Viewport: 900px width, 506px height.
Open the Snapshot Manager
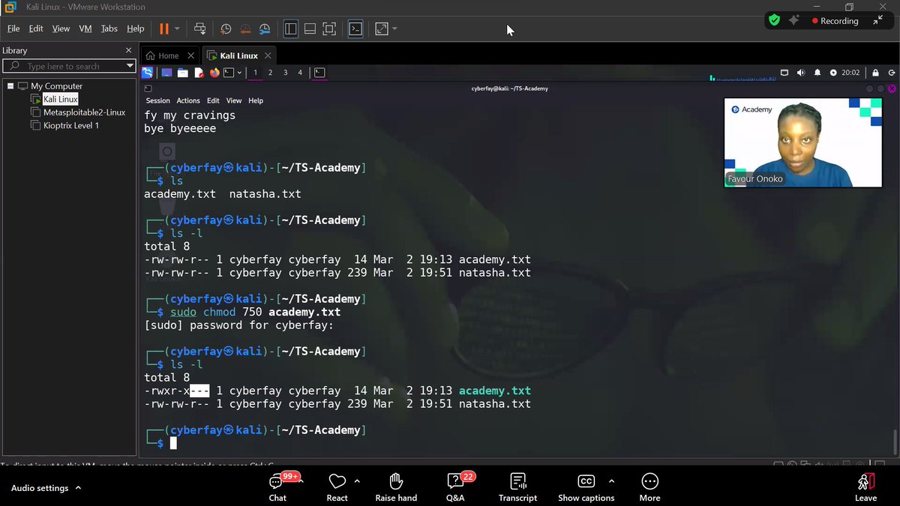[x=264, y=28]
